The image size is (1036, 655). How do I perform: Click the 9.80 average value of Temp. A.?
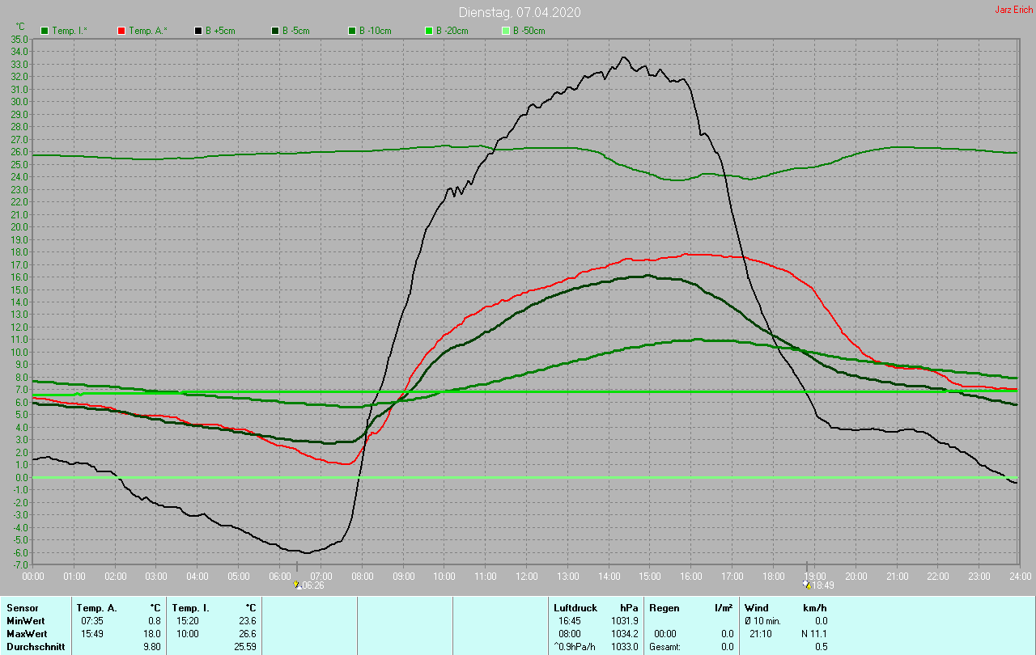point(154,646)
